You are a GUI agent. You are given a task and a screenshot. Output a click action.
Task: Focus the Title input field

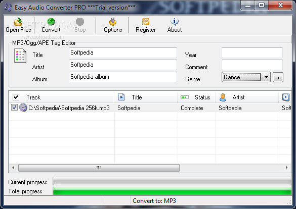pyautogui.click(x=123, y=53)
